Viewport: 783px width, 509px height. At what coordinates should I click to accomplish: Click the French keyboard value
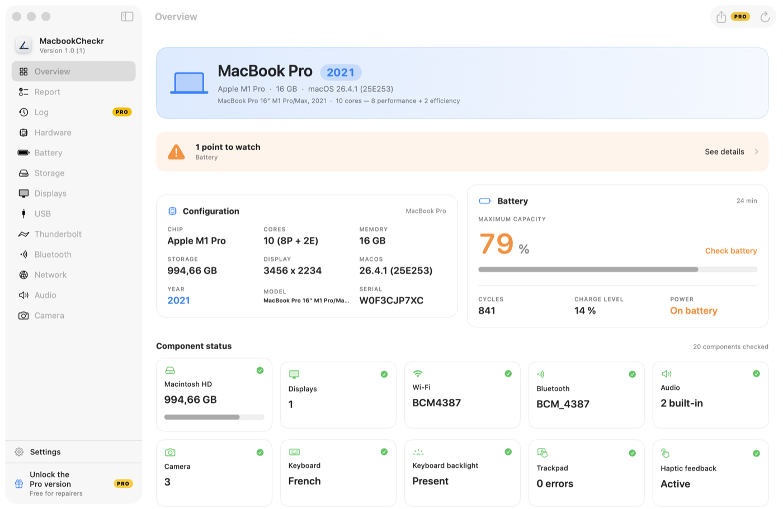304,481
